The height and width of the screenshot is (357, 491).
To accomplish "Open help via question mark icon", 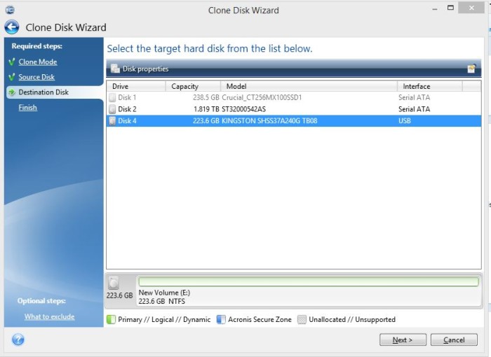I will [18, 339].
